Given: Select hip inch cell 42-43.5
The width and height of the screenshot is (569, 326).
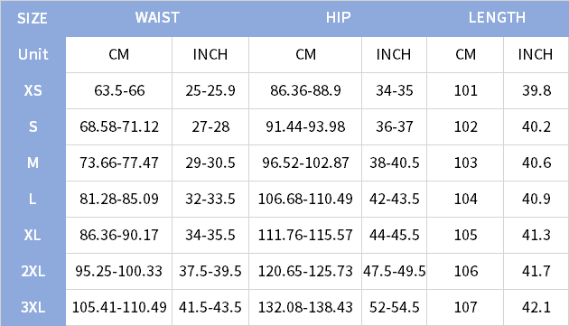Looking at the screenshot, I should [395, 199].
